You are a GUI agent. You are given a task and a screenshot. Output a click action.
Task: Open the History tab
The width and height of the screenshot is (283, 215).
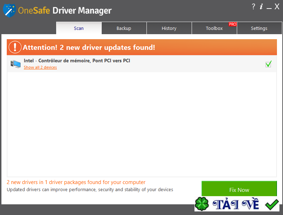tap(169, 28)
